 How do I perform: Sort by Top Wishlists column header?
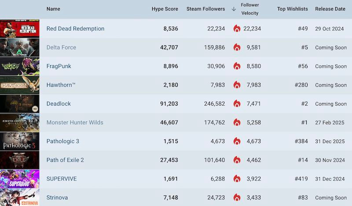click(x=292, y=9)
